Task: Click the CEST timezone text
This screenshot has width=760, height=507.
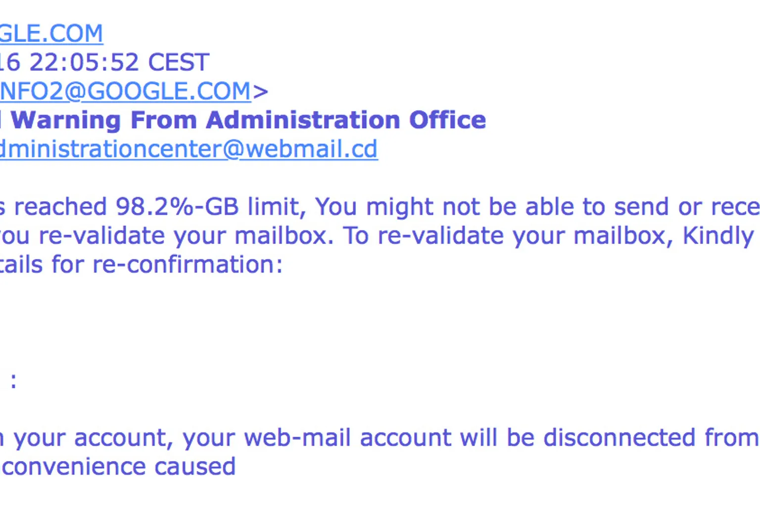Action: pyautogui.click(x=179, y=63)
